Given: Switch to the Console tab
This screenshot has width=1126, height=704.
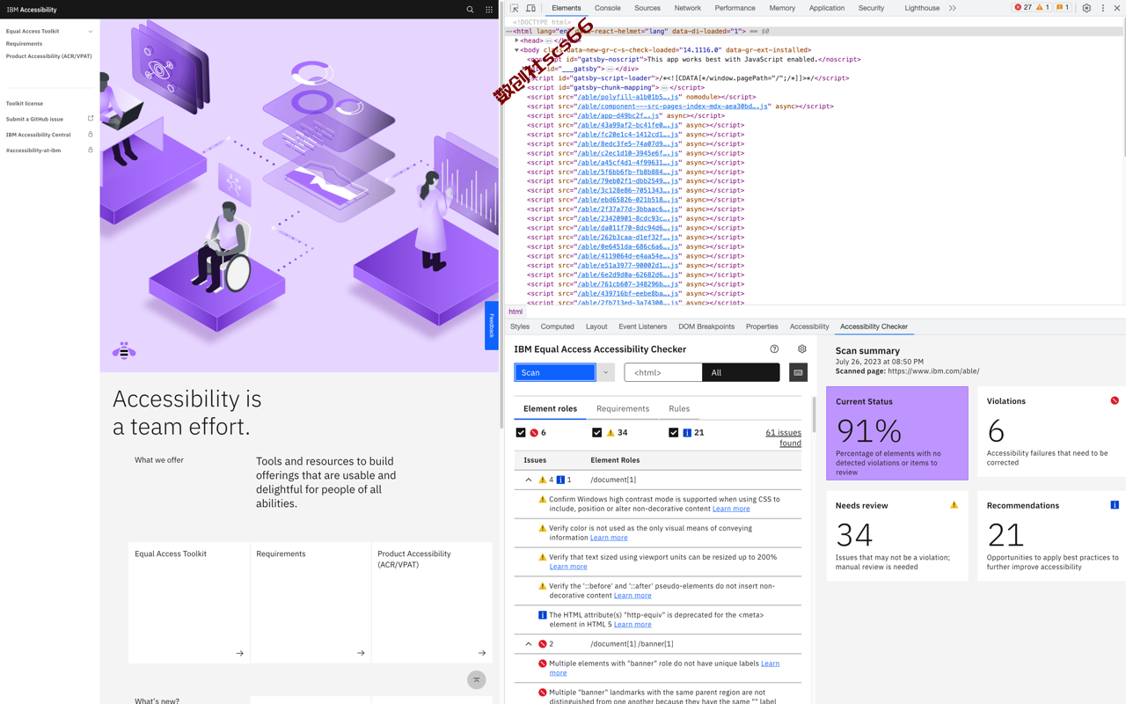Looking at the screenshot, I should [608, 8].
